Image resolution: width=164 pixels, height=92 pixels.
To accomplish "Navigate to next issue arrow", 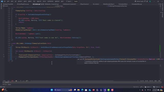I will coord(23,81).
